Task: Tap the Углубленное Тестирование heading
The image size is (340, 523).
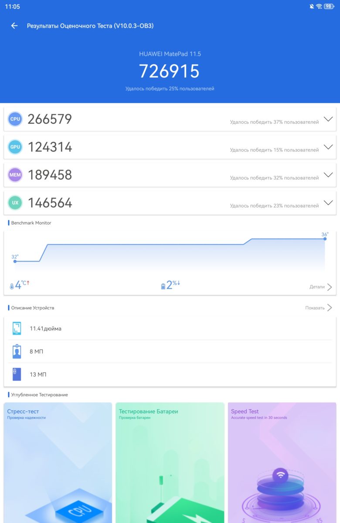Action: 39,395
